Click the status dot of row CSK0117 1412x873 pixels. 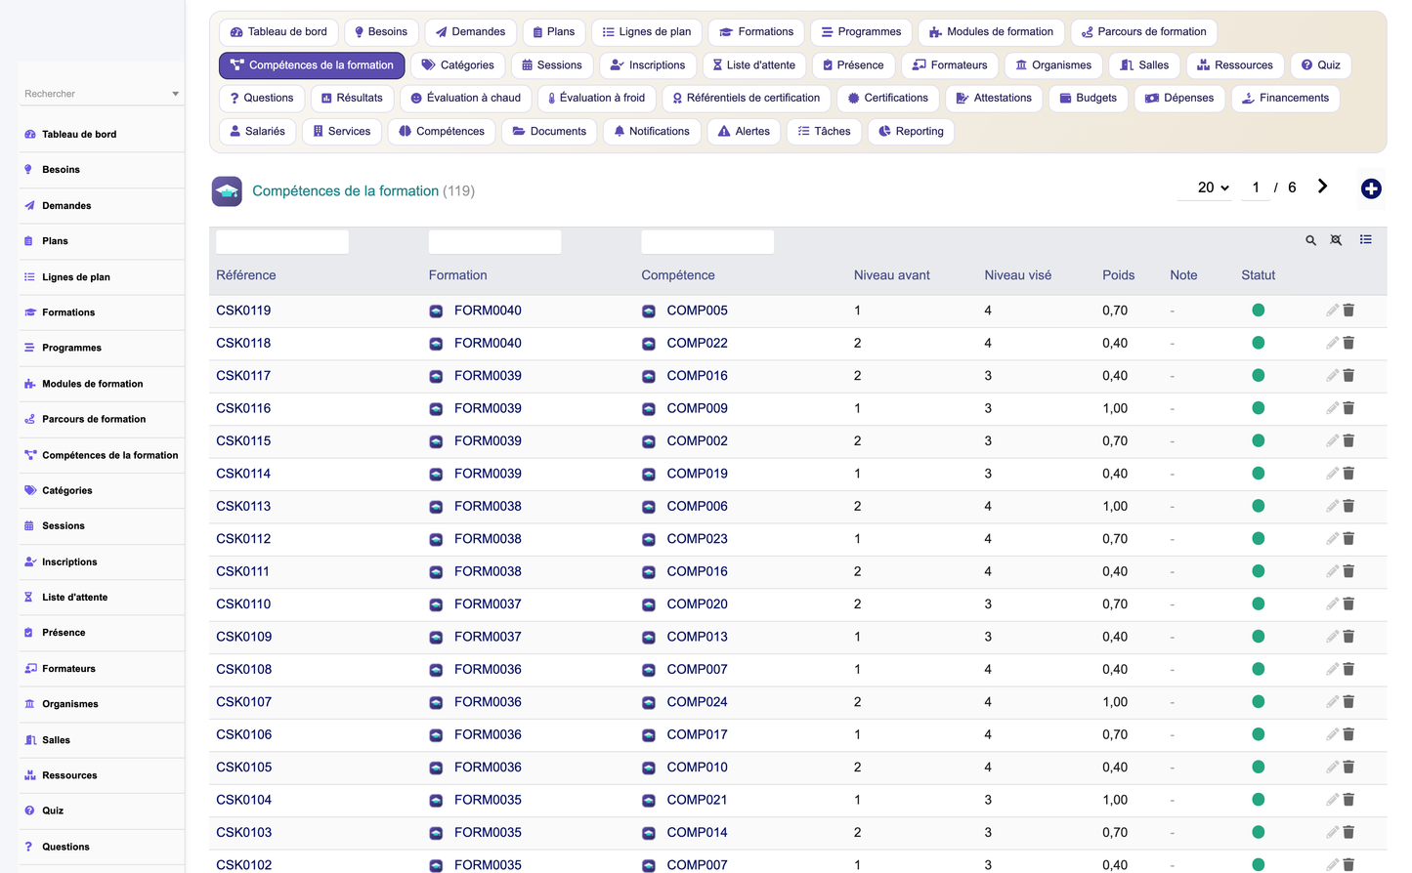click(x=1259, y=376)
